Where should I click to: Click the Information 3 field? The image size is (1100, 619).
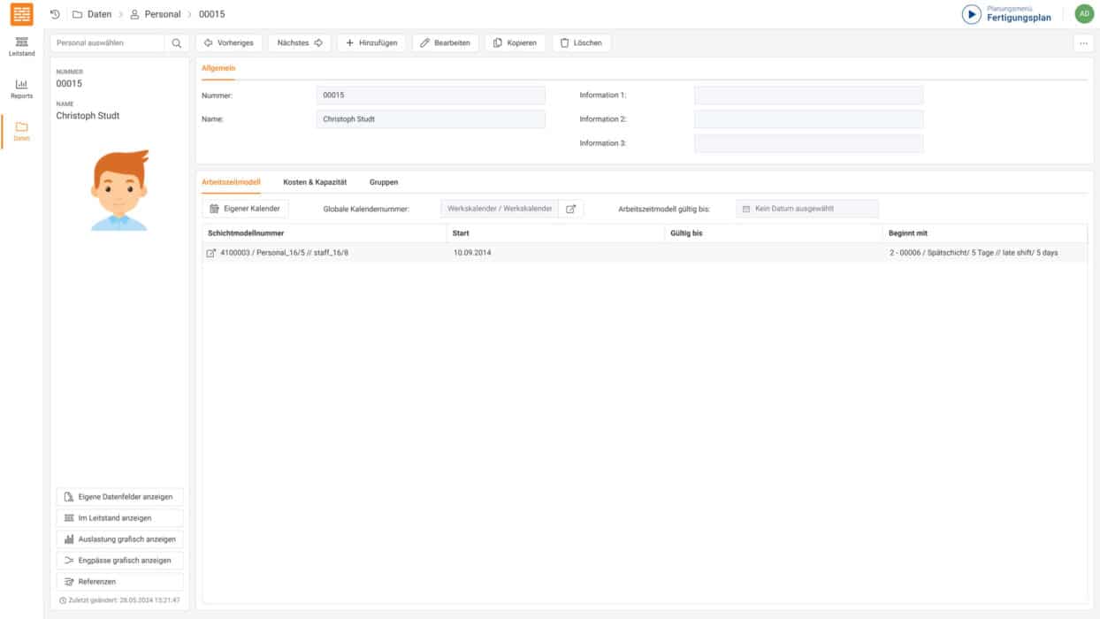tap(808, 143)
